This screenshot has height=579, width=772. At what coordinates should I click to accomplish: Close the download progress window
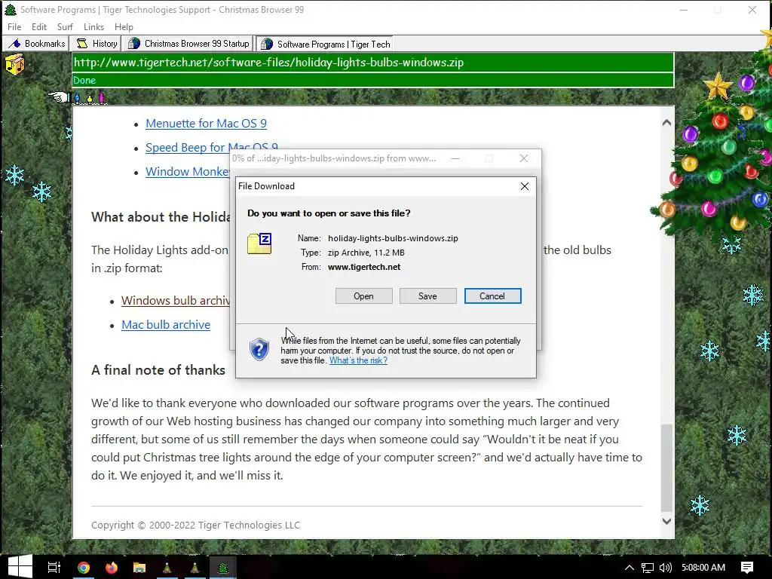[x=524, y=158]
